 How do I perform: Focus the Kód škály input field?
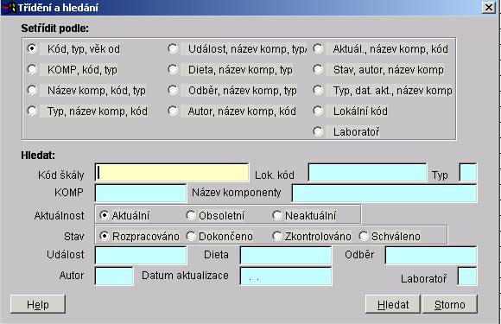172,173
